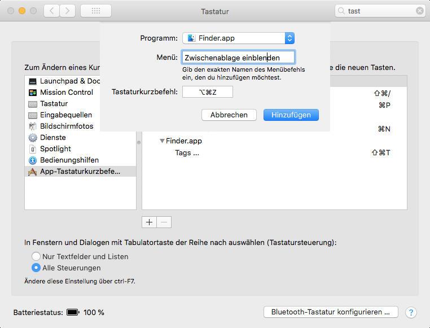Click the pane split divider handle
Viewport: 430px width, 328px height.
[x=139, y=142]
